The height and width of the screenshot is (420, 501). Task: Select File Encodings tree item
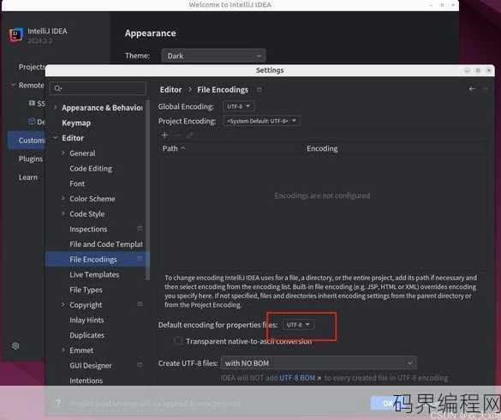[x=98, y=259]
